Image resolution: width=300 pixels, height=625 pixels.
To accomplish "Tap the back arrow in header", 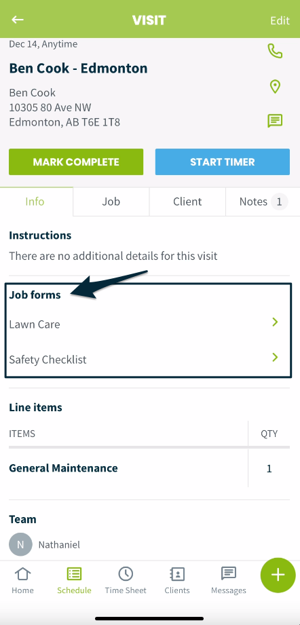I will pos(18,20).
